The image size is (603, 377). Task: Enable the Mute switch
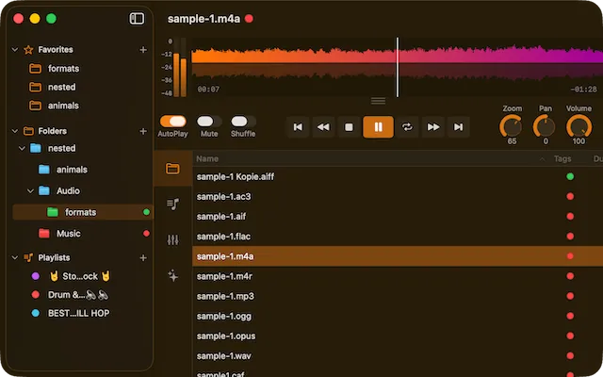tap(209, 122)
